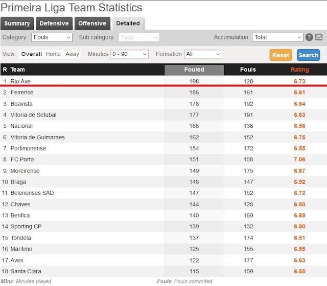Open the Belenenses SAD team link

coord(32,193)
